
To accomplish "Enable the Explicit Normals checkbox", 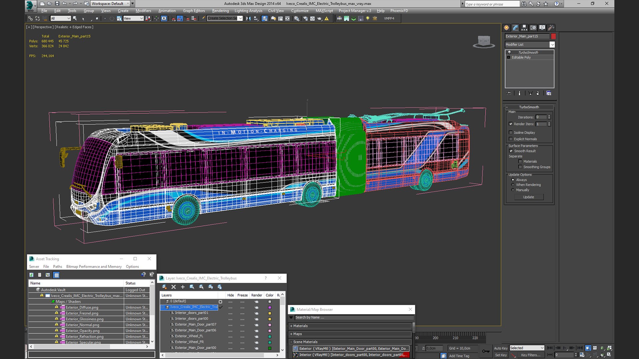I will coord(511,139).
